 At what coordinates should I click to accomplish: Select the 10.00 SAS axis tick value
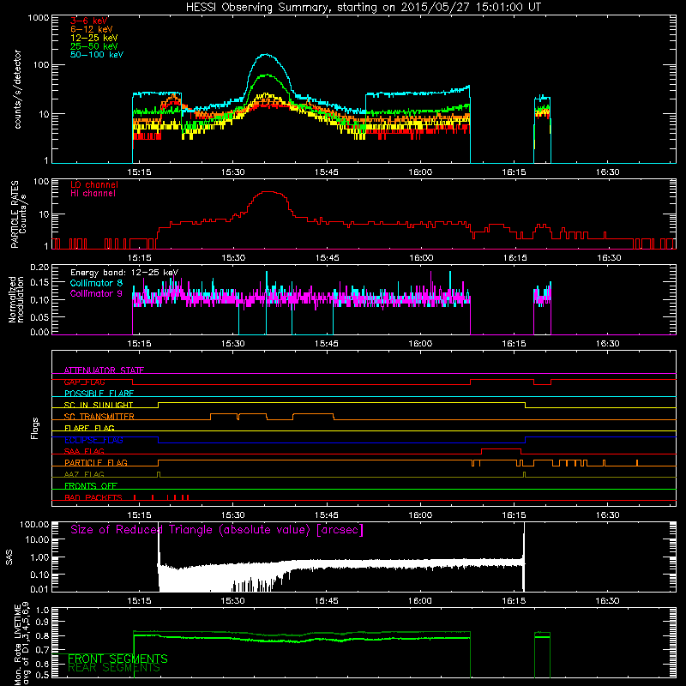click(x=37, y=539)
